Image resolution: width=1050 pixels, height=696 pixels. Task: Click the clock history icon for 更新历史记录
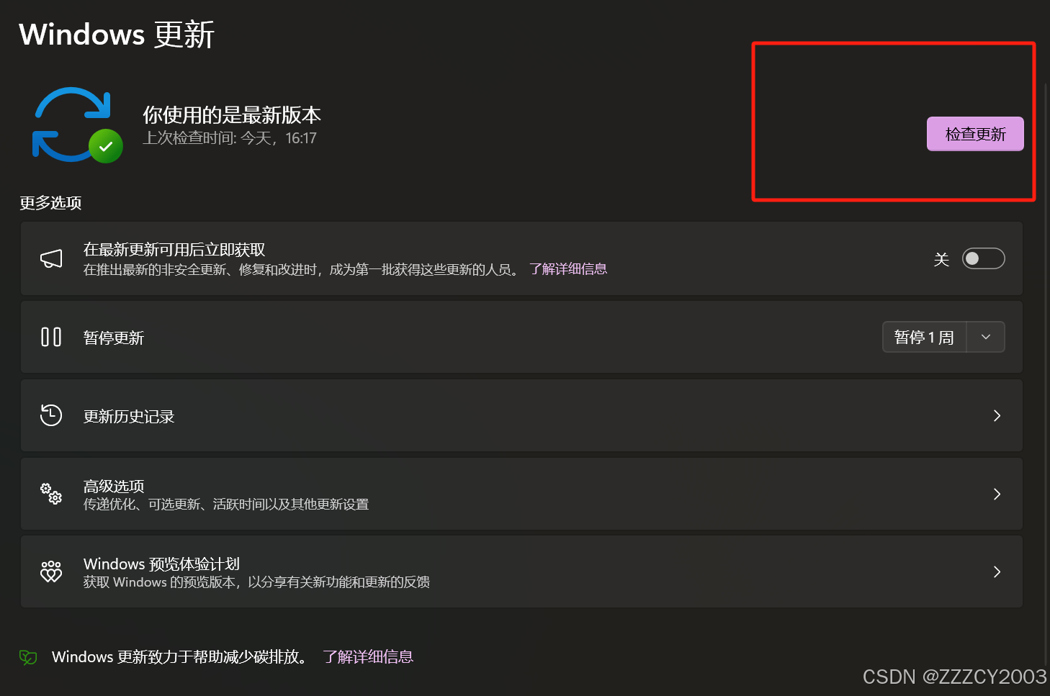tap(51, 415)
